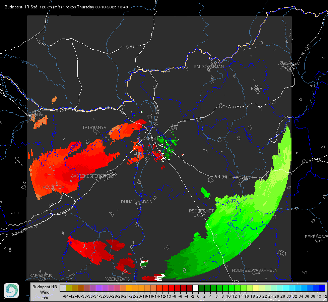
Task: Click the 'Pest' county label
Action: click(231, 202)
